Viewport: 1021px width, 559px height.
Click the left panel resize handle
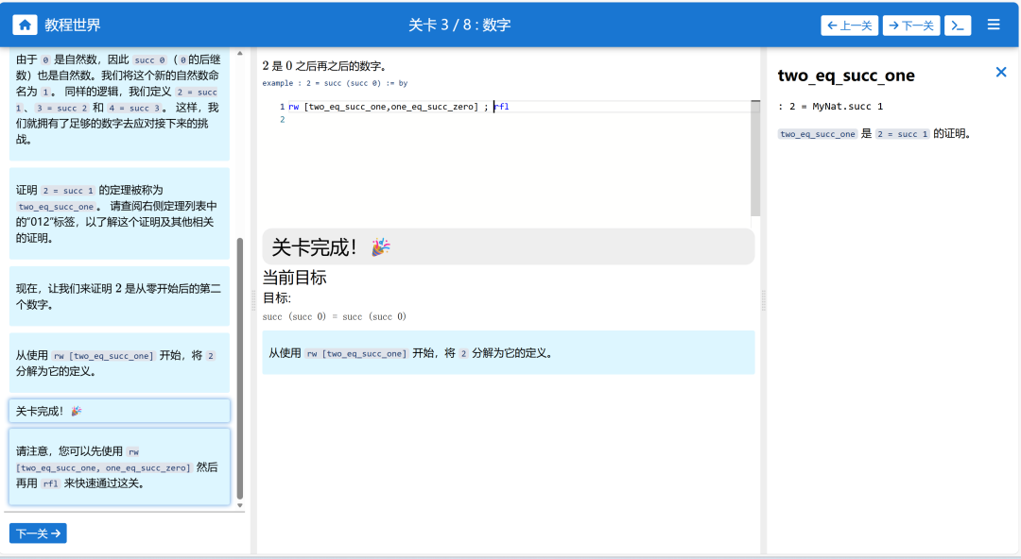point(254,300)
